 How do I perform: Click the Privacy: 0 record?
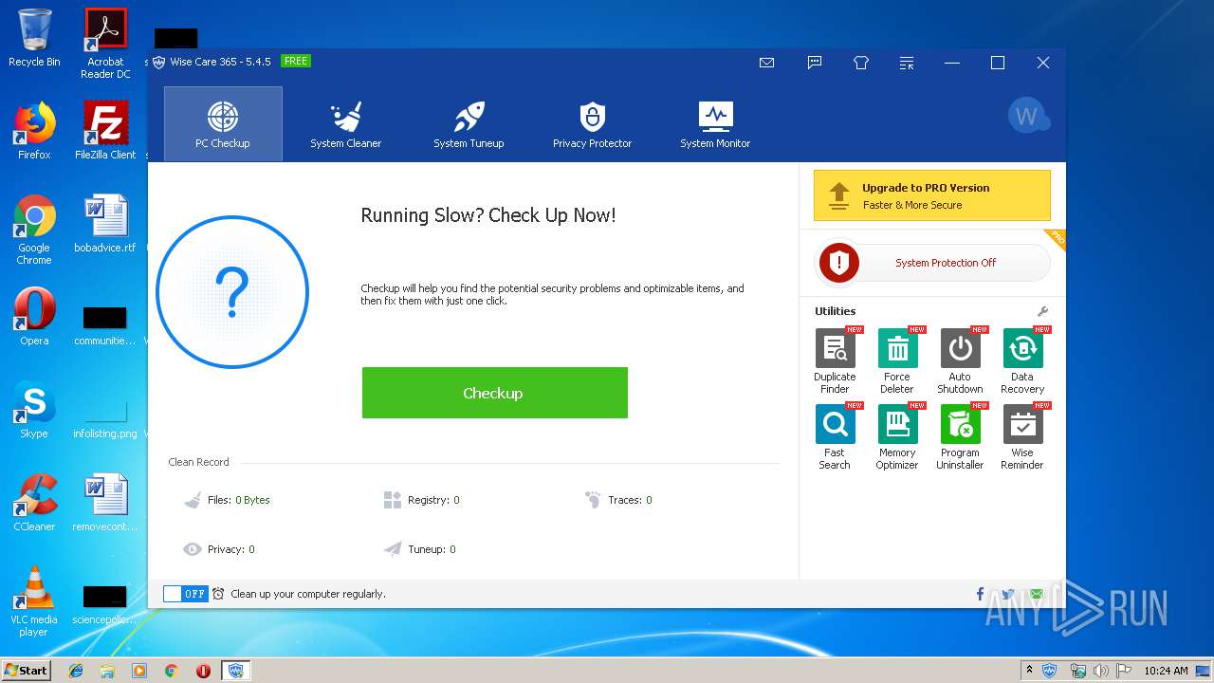pyautogui.click(x=219, y=549)
